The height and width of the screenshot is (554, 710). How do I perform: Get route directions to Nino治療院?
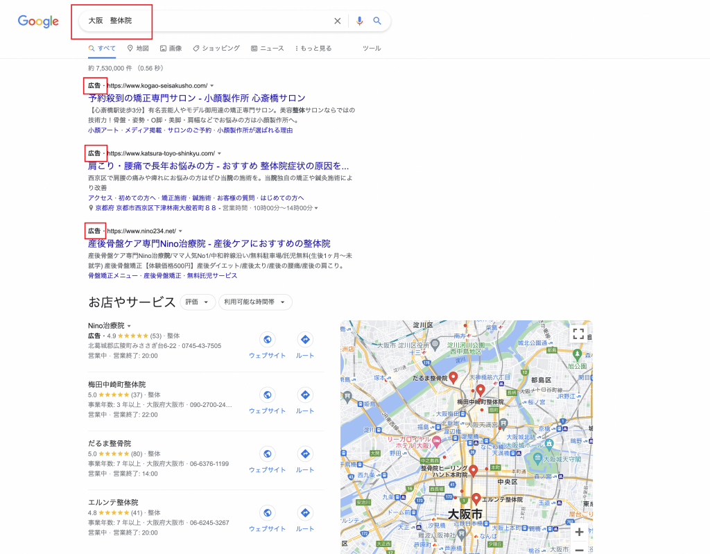click(305, 340)
